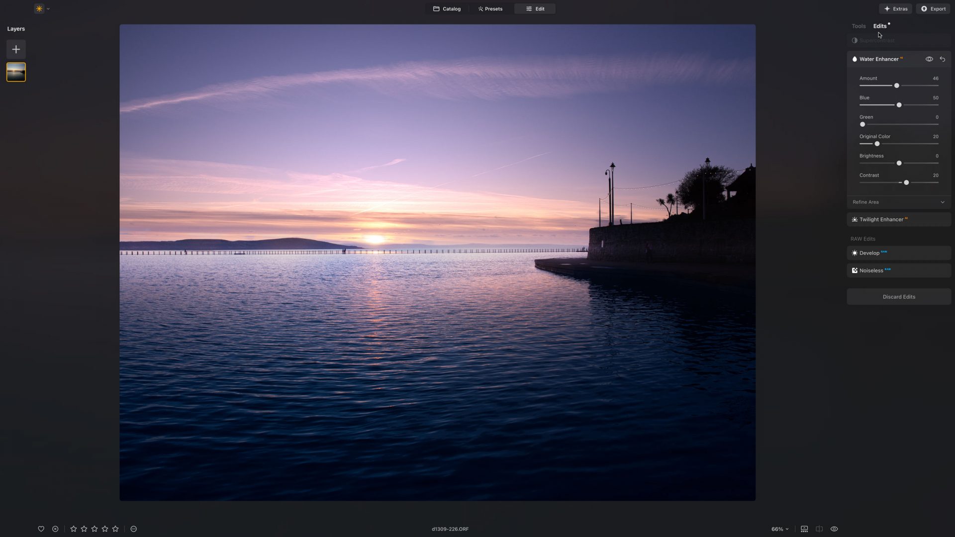Show the filmstrip panel
This screenshot has height=537, width=955.
(804, 529)
